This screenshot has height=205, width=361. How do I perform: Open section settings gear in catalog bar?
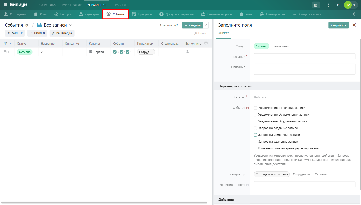(354, 14)
